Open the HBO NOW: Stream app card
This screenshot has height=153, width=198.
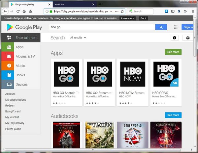(133, 83)
